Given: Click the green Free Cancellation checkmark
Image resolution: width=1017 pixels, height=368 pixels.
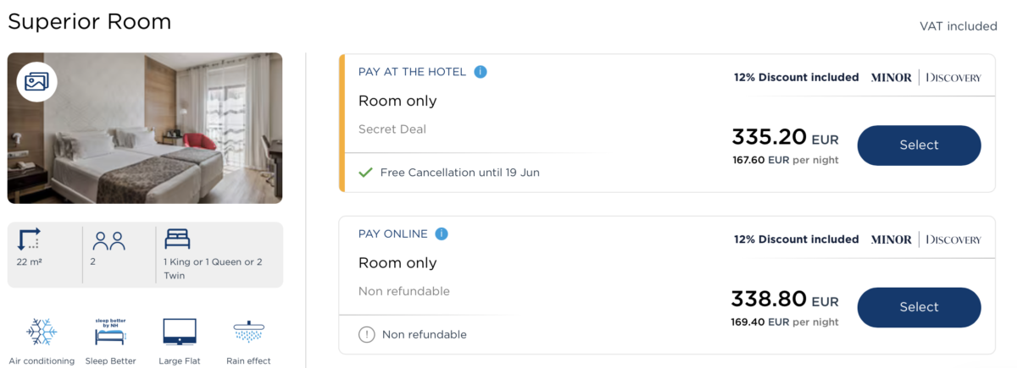Looking at the screenshot, I should [x=365, y=173].
